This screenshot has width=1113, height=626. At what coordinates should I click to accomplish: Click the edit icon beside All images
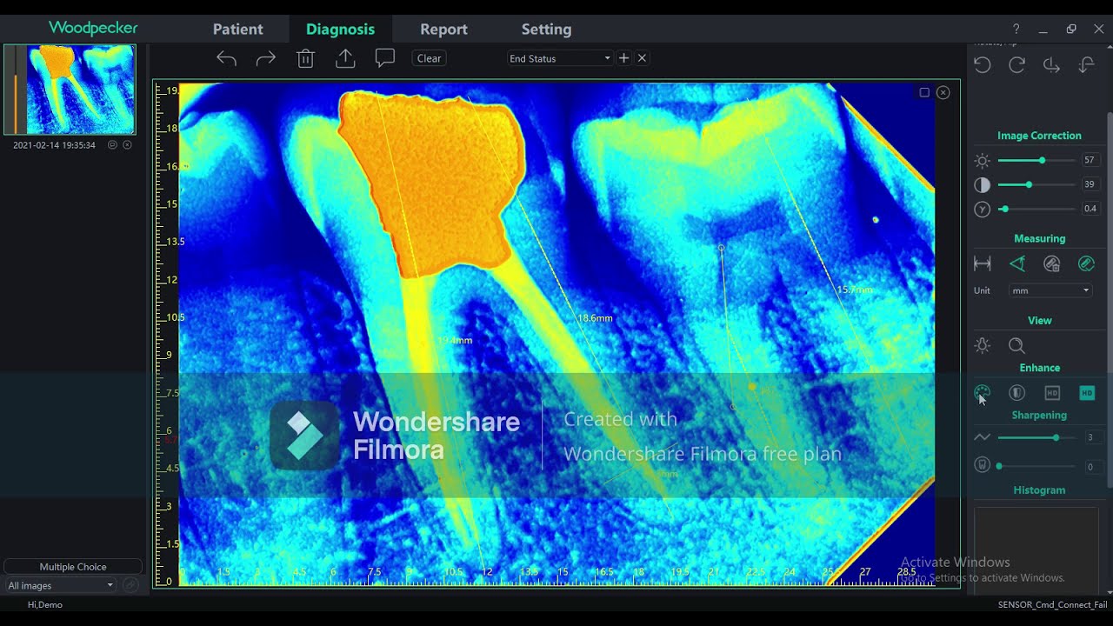click(130, 585)
